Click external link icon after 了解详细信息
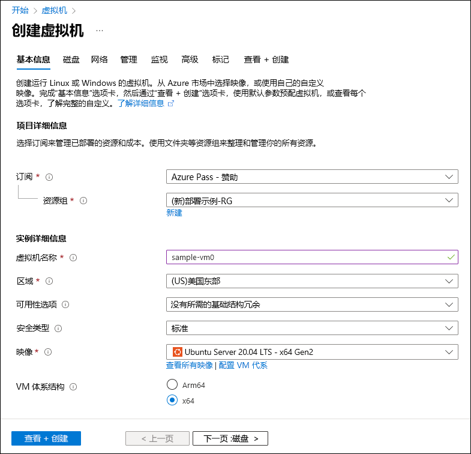 (x=171, y=103)
